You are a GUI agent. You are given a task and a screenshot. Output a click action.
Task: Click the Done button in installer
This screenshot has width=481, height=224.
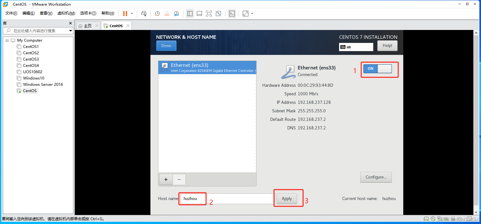pyautogui.click(x=166, y=46)
